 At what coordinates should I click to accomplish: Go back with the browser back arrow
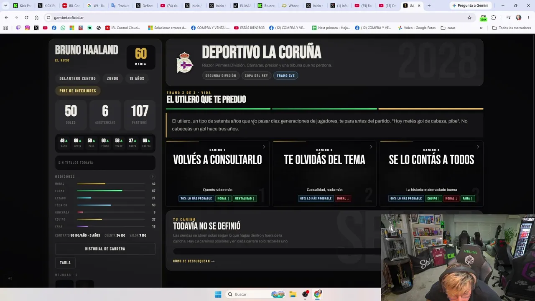click(x=6, y=18)
